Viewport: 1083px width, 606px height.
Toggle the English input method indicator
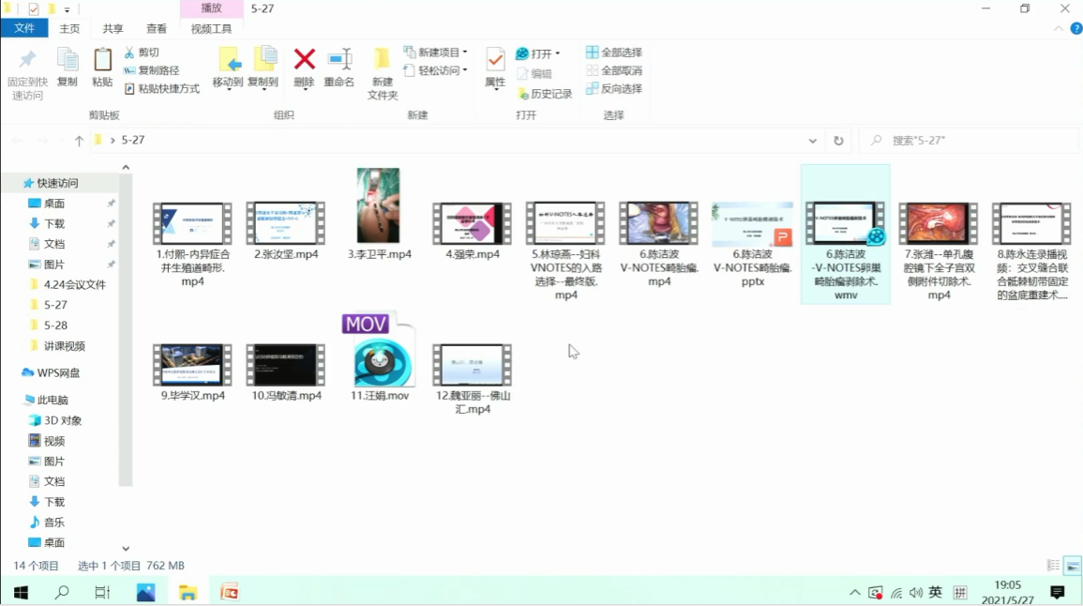(935, 592)
